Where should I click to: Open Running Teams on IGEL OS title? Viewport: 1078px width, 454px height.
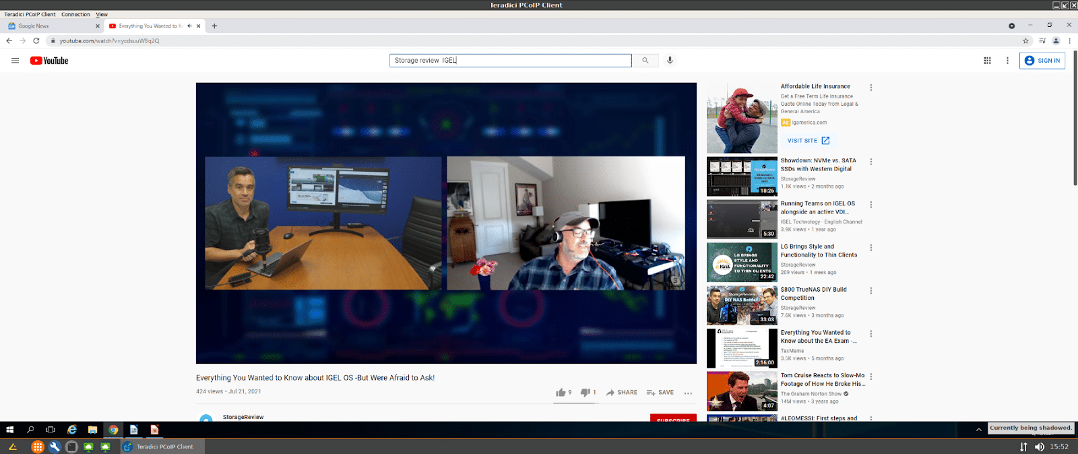tap(818, 207)
